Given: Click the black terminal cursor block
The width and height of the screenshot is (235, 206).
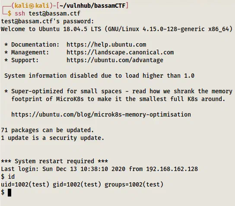Looking at the screenshot, I should coord(10,193).
